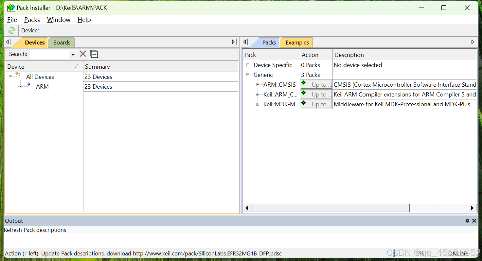Click in the Search input field
Viewport: 482px width, 261px height.
click(x=50, y=54)
